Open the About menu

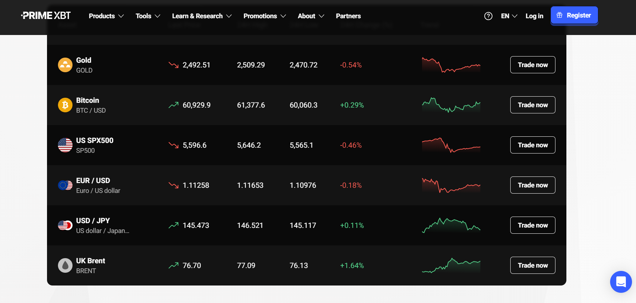311,16
